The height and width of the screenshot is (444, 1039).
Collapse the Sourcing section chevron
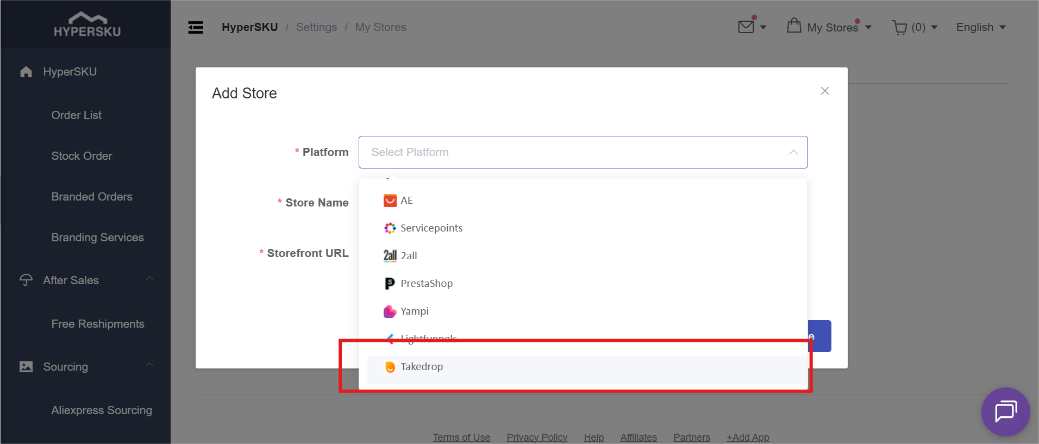pyautogui.click(x=149, y=365)
